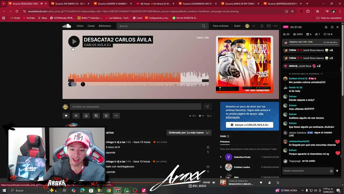
Task: Add track to next up queue
Action: coord(106,116)
